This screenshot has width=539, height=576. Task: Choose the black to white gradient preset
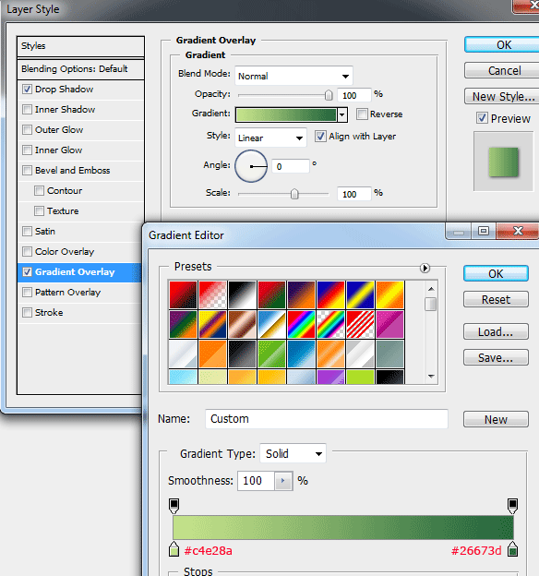tap(242, 294)
